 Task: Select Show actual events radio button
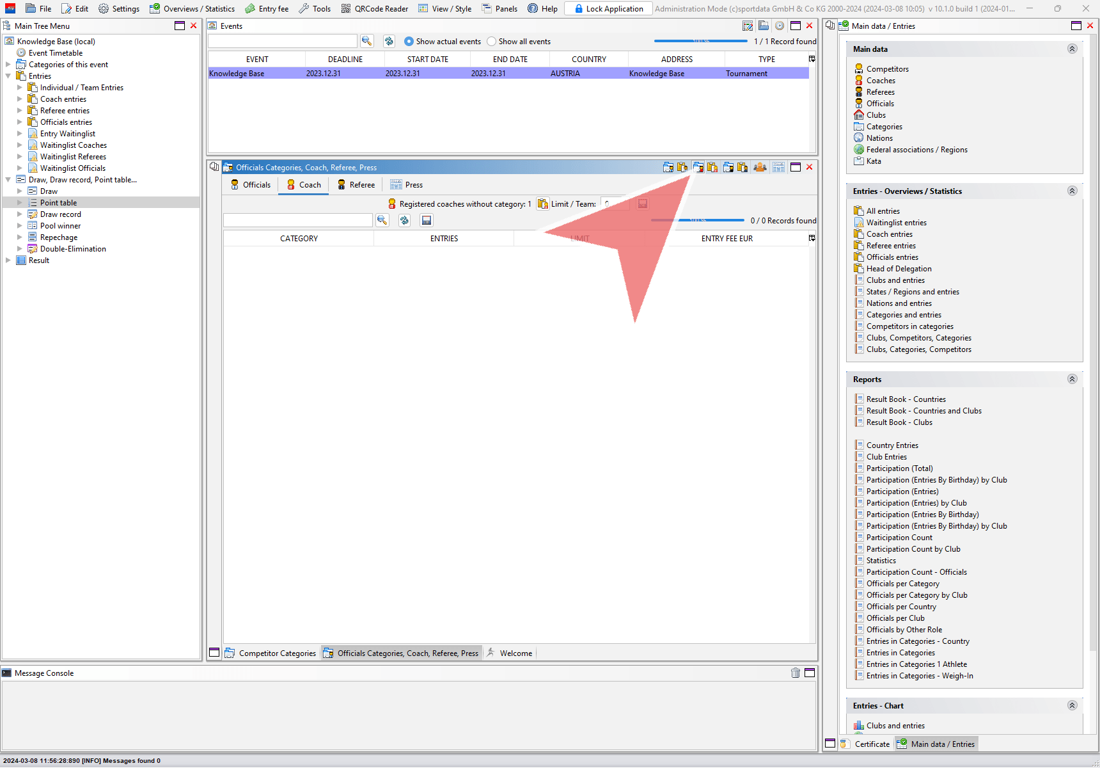point(409,42)
